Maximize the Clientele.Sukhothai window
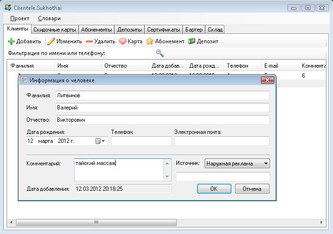 pyautogui.click(x=308, y=8)
